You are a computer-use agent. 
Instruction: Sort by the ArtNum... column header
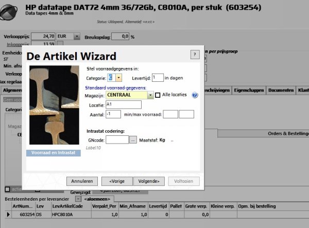click(x=23, y=206)
